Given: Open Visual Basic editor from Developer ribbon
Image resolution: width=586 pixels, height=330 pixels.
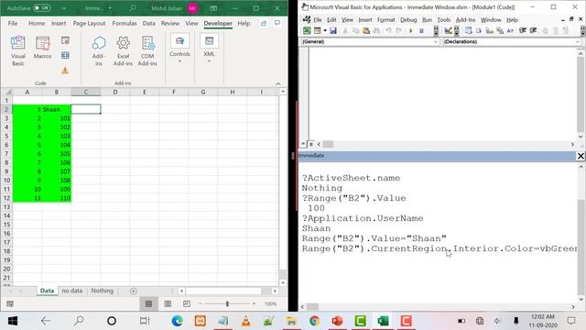Looking at the screenshot, I should pyautogui.click(x=18, y=50).
